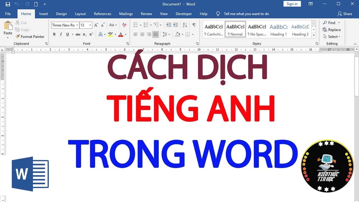Activate the Format Painter brush
This screenshot has width=359, height=202.
[x=30, y=36]
